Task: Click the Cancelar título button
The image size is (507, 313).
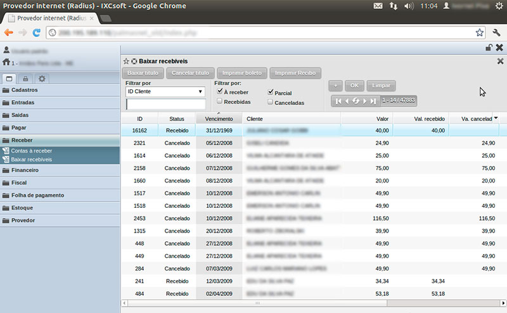Action: 190,73
